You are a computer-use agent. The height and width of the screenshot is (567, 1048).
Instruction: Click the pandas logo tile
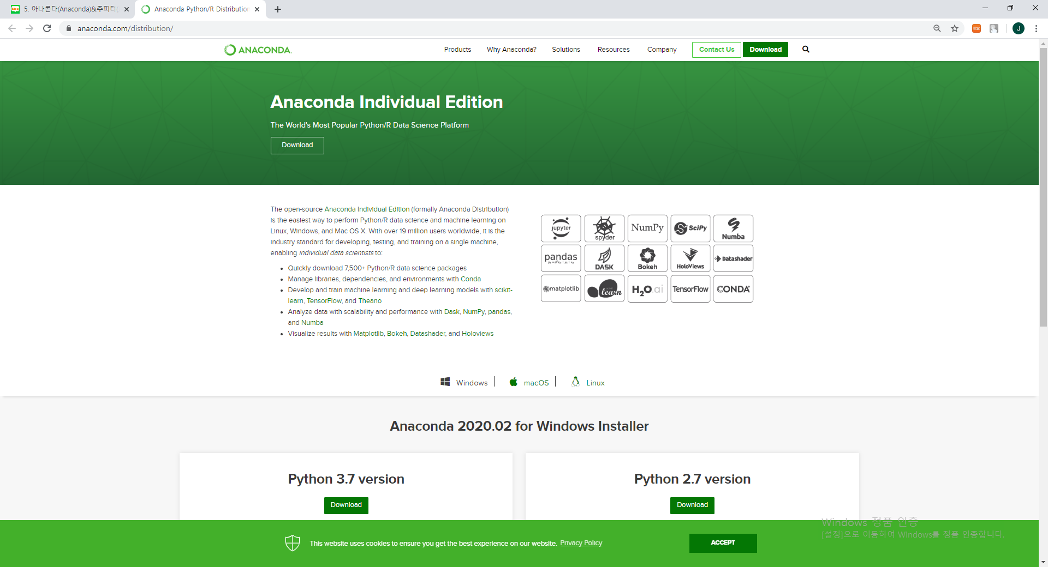pos(561,258)
